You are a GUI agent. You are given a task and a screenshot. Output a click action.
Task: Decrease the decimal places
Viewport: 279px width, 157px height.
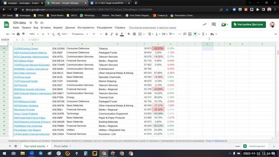pos(53,34)
